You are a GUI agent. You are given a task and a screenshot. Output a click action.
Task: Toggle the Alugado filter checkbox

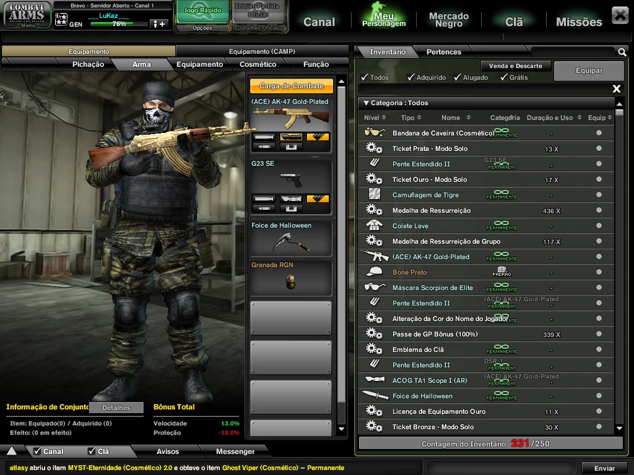click(458, 77)
